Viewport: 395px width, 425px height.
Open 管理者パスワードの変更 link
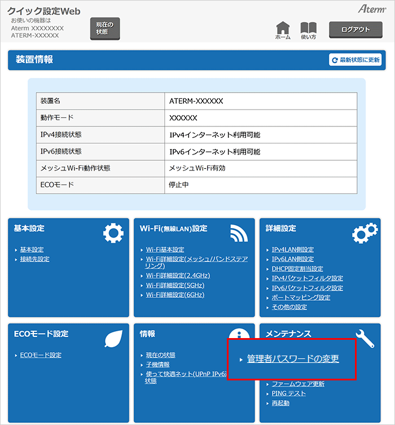(x=293, y=359)
